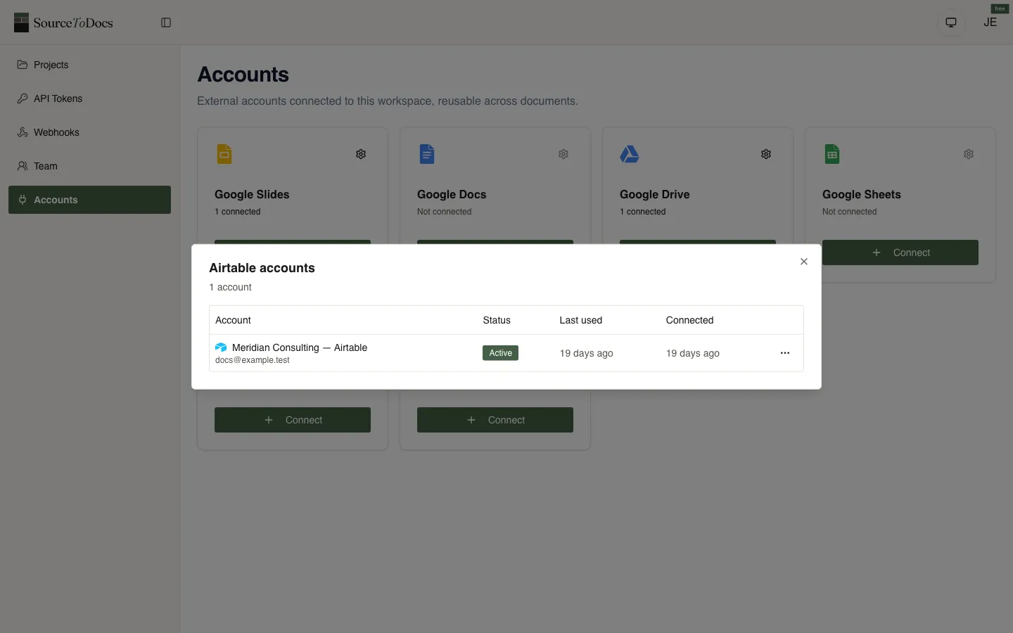Click the Google Sheets app icon
1013x633 pixels.
pos(832,154)
